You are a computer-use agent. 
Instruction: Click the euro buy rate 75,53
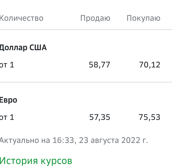point(149,117)
